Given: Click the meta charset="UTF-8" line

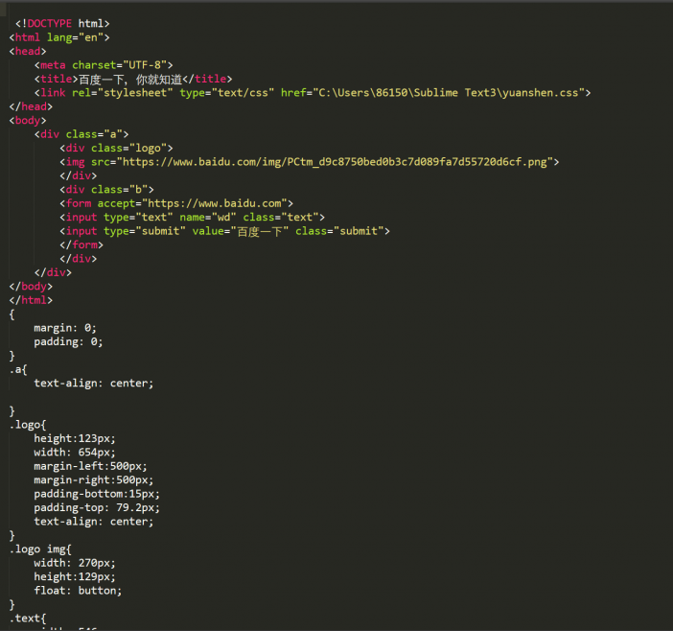Looking at the screenshot, I should [x=104, y=65].
